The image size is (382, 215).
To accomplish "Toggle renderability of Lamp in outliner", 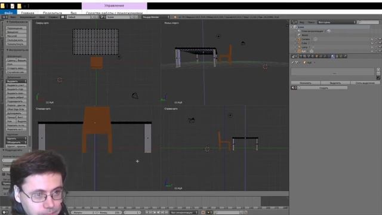I will (380, 47).
